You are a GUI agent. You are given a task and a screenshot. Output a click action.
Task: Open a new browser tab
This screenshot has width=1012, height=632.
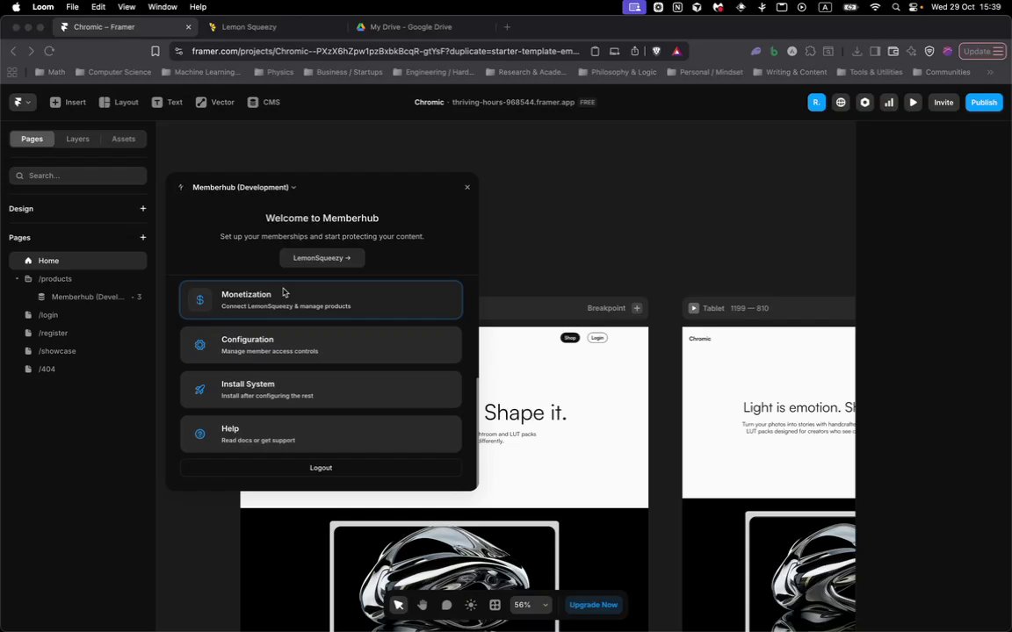[507, 27]
